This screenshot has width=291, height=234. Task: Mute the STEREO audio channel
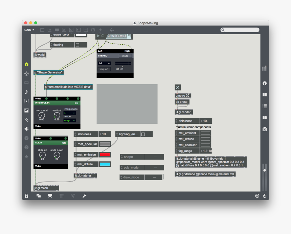tap(125, 56)
